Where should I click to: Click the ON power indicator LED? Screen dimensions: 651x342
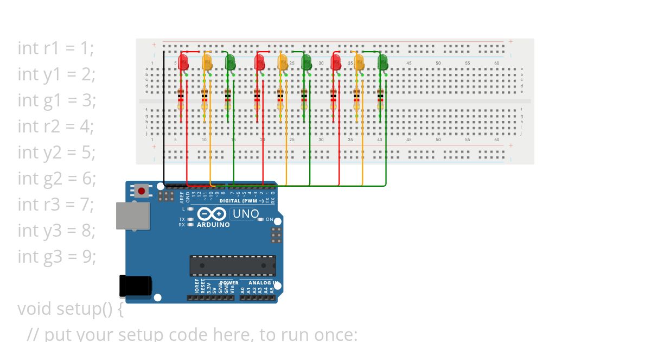coord(261,219)
